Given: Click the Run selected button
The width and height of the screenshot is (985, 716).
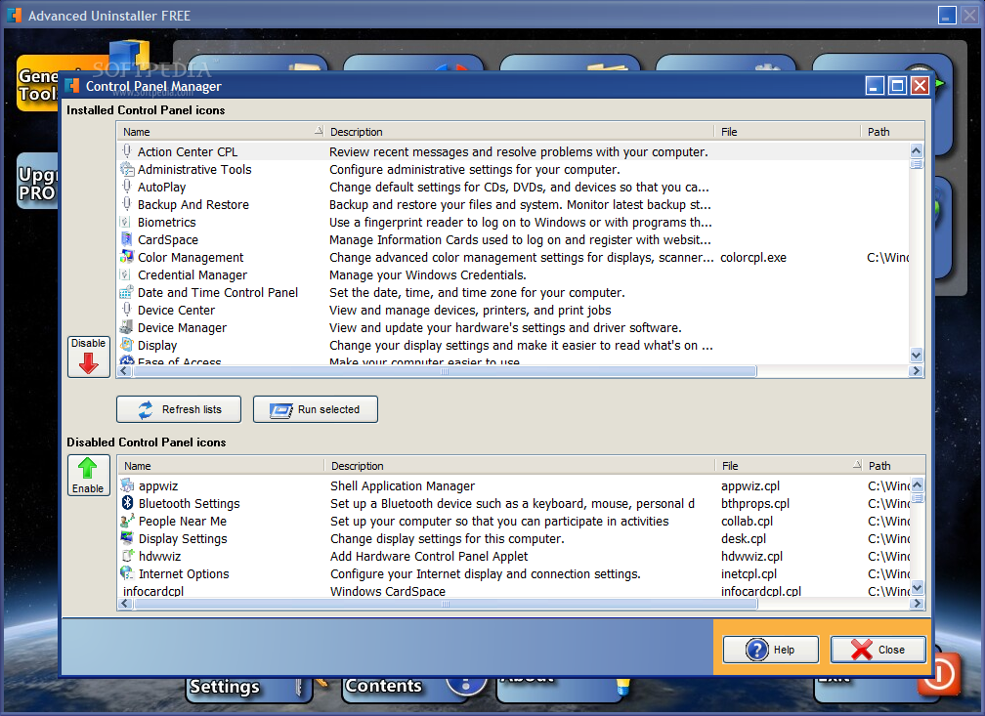Looking at the screenshot, I should click(316, 409).
